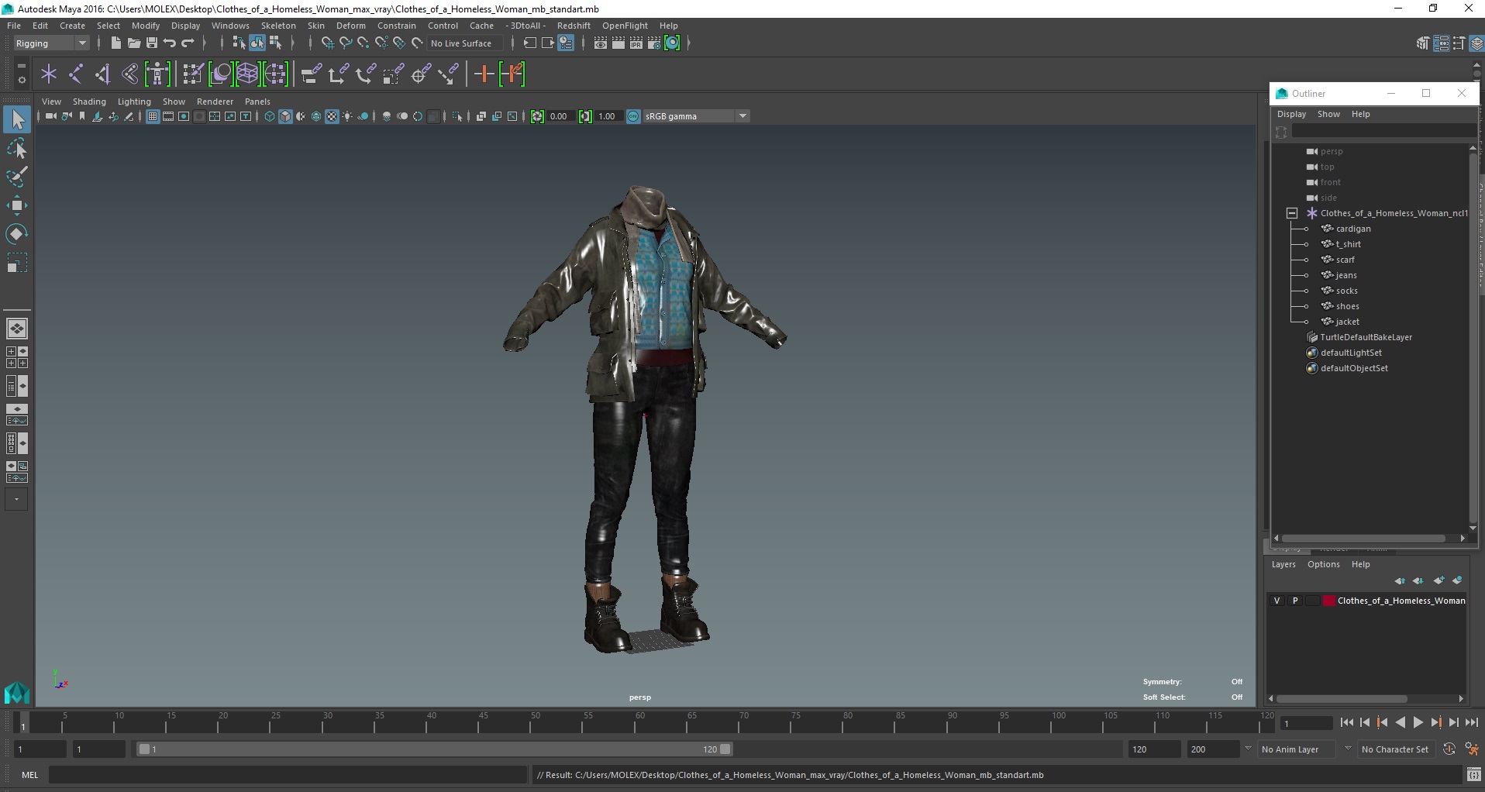Click the Create Joints shelf icon
The width and height of the screenshot is (1485, 792).
click(x=76, y=74)
